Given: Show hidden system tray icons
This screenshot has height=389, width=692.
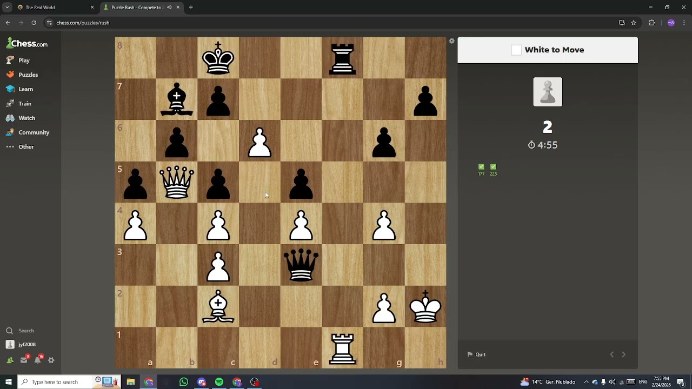Looking at the screenshot, I should click(586, 382).
